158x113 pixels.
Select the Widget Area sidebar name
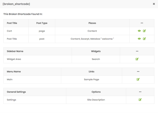14,59
